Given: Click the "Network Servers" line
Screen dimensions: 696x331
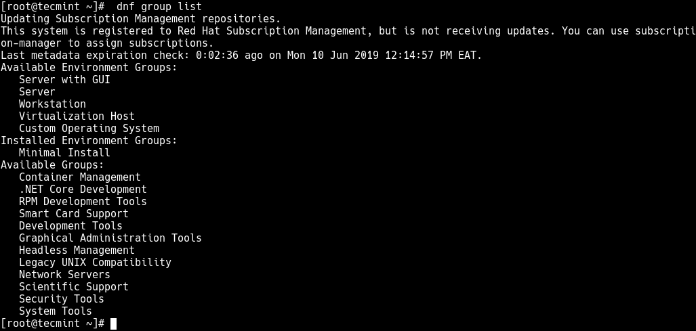Looking at the screenshot, I should pyautogui.click(x=64, y=275).
